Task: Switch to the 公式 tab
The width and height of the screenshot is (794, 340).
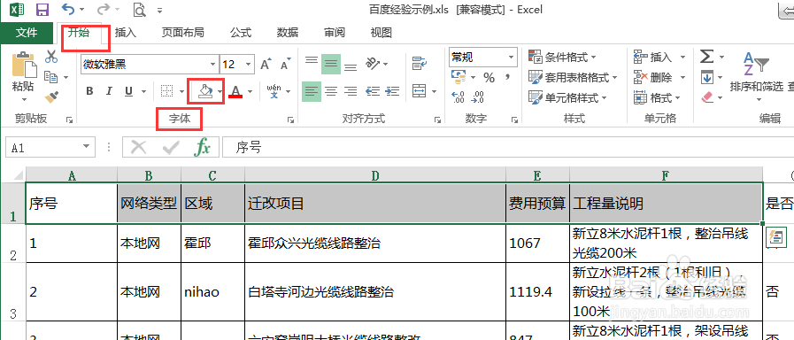Action: [x=241, y=33]
